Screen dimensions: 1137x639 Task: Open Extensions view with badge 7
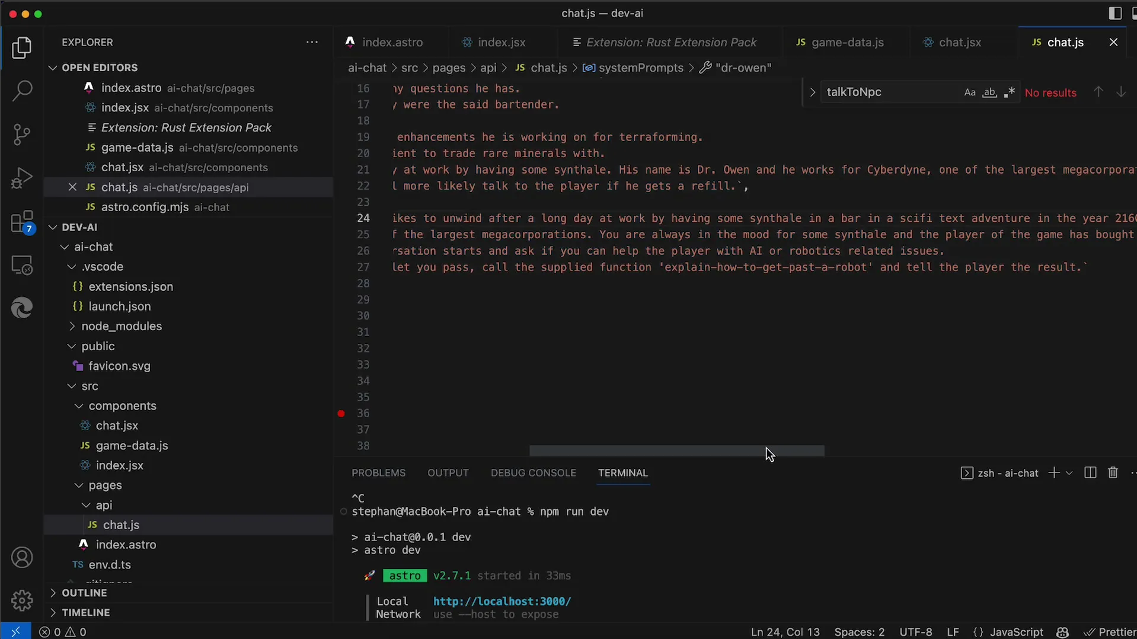pyautogui.click(x=22, y=222)
